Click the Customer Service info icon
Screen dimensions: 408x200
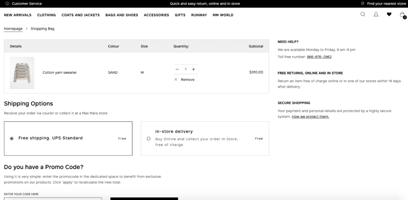pyautogui.click(x=7, y=4)
